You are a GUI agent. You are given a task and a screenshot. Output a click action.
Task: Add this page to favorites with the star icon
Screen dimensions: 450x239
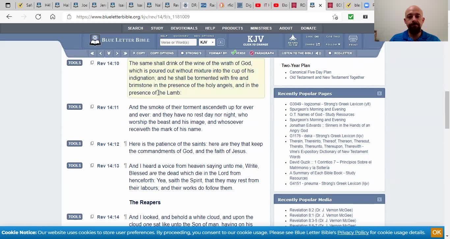(x=335, y=17)
